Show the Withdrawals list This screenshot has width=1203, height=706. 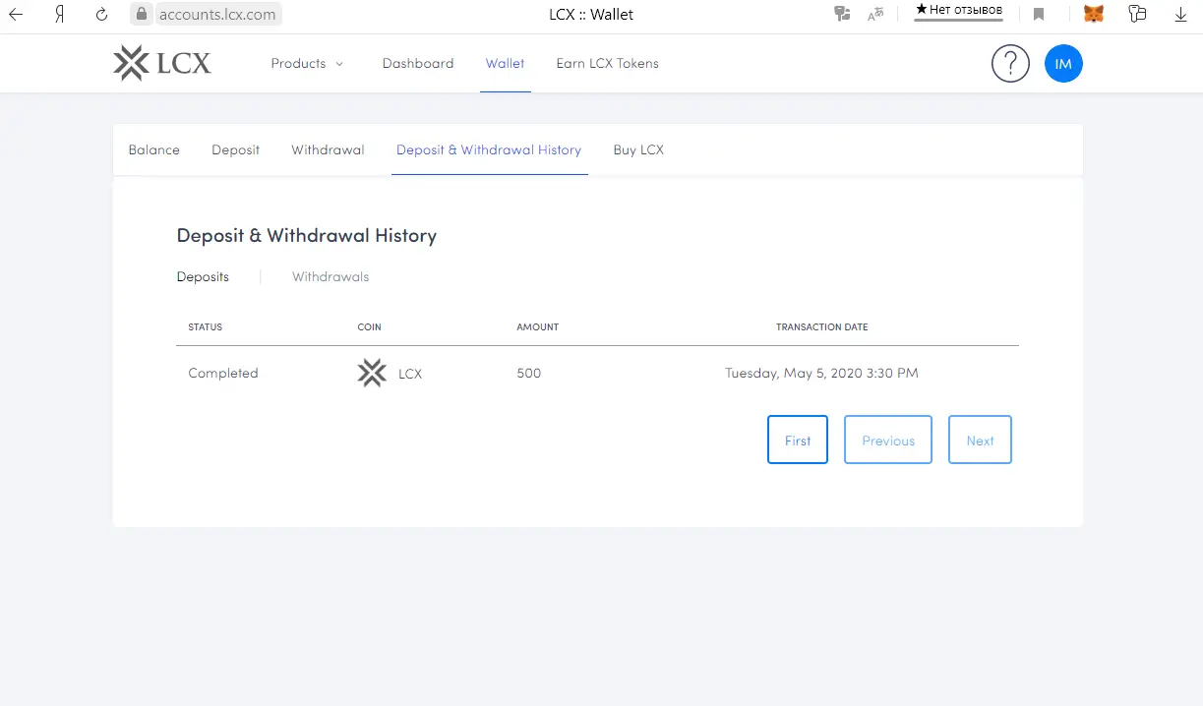331,276
